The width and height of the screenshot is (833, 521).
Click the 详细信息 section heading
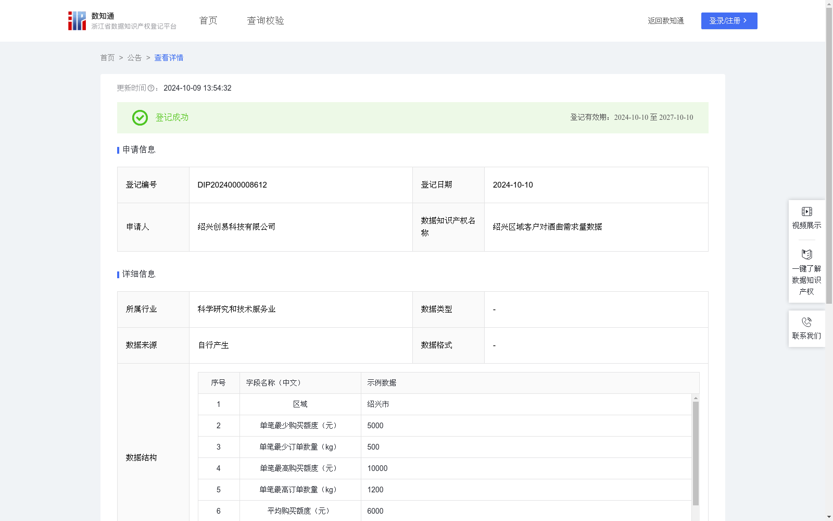click(138, 275)
